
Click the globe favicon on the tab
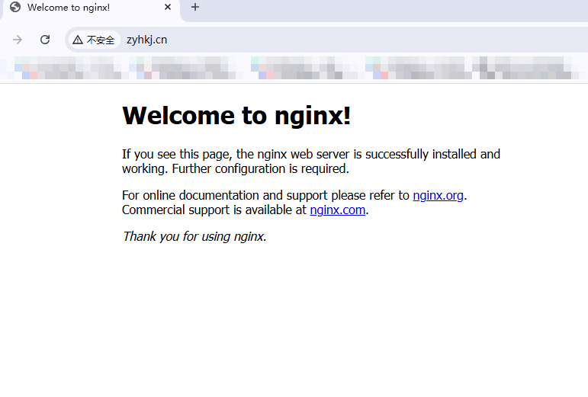pyautogui.click(x=15, y=7)
